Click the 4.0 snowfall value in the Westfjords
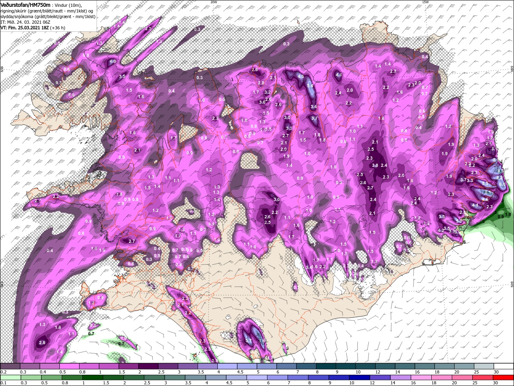This screenshot has width=514, height=386. coord(113,62)
